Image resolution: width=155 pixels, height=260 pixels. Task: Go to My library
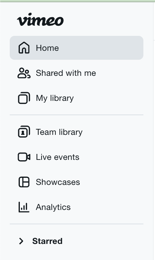point(77,98)
